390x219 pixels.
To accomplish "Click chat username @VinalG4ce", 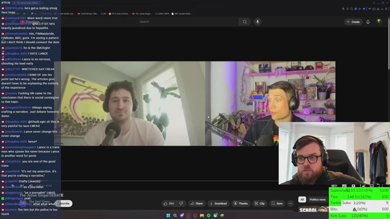I will 13,162.
